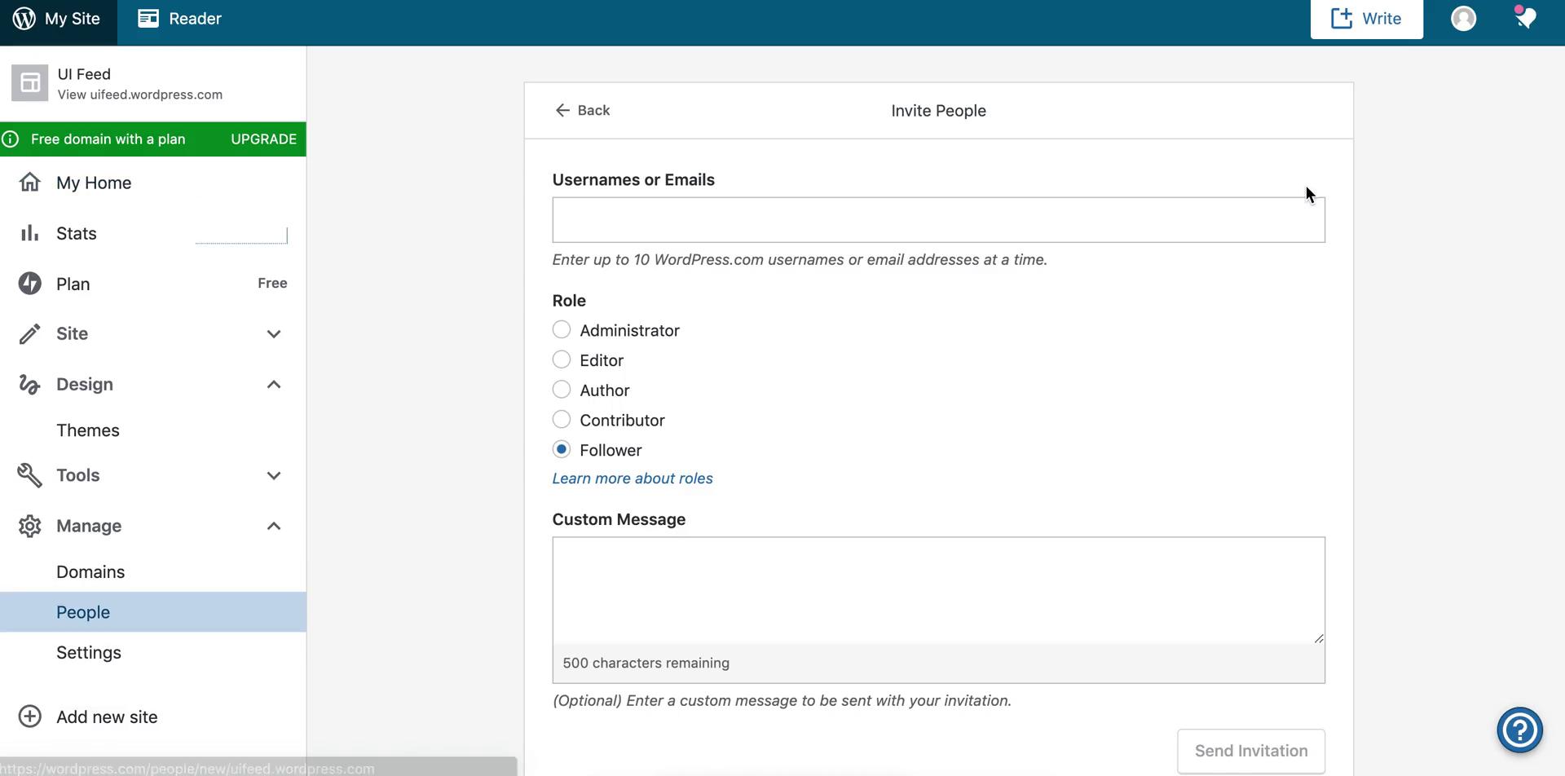Collapse the Manage section

click(x=274, y=526)
